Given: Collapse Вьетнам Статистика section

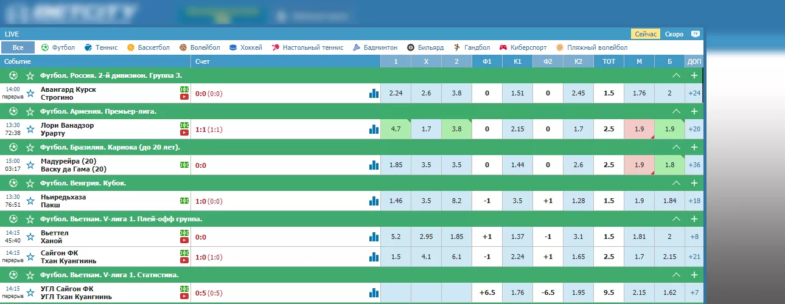Looking at the screenshot, I should [x=675, y=275].
